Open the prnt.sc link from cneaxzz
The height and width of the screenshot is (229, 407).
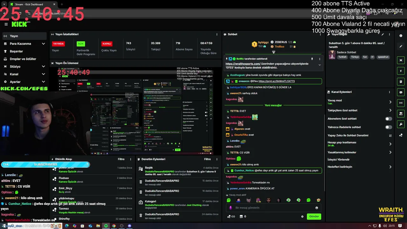pyautogui.click(x=276, y=81)
